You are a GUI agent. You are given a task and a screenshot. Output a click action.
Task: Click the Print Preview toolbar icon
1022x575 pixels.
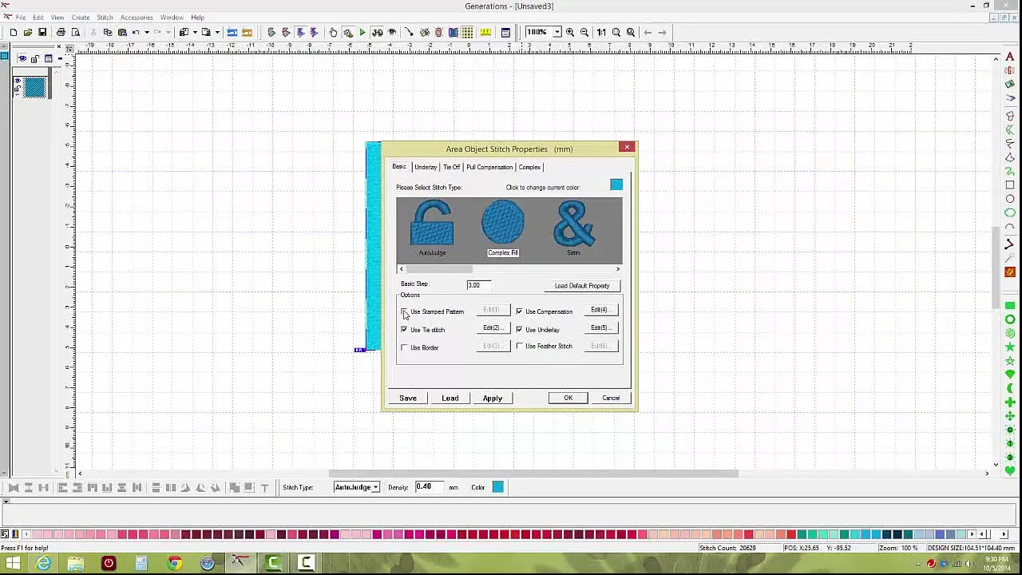[76, 32]
